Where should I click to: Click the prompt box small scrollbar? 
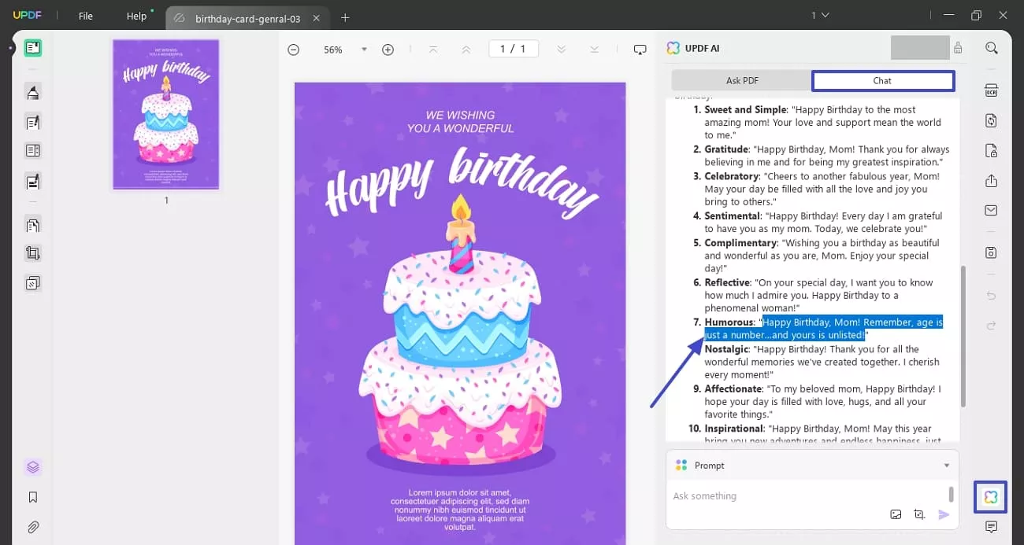951,493
